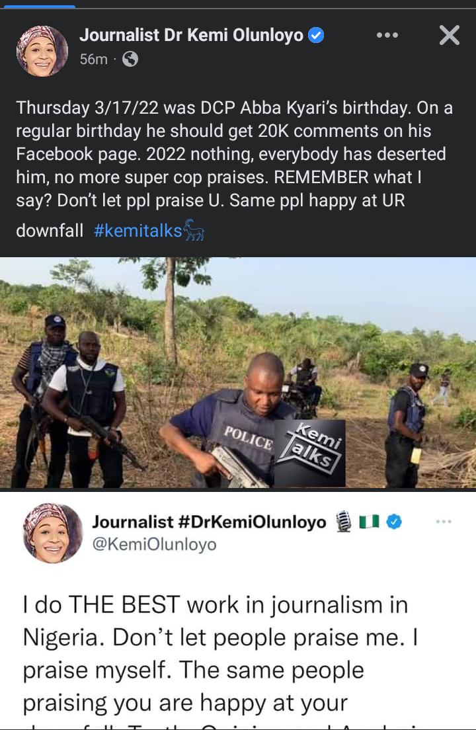Tap the @KemiOlunloyo Twitter handle
The width and height of the screenshot is (476, 730).
coord(154,544)
